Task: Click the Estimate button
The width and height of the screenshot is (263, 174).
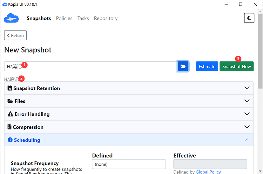Action: tap(207, 66)
